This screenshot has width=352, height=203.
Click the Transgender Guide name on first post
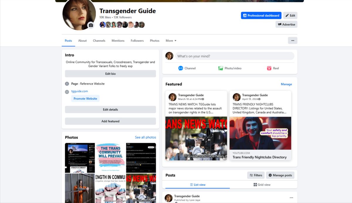(187, 196)
